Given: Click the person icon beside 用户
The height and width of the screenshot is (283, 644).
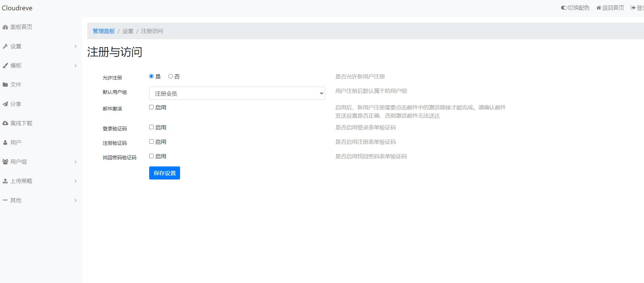Looking at the screenshot, I should coord(5,142).
